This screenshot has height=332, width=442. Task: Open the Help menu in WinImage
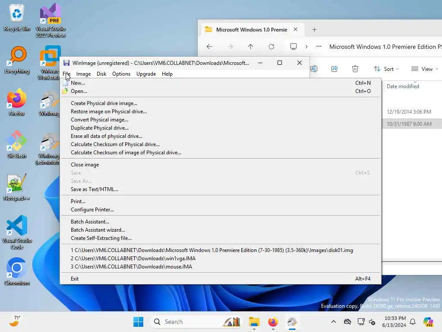click(x=167, y=74)
